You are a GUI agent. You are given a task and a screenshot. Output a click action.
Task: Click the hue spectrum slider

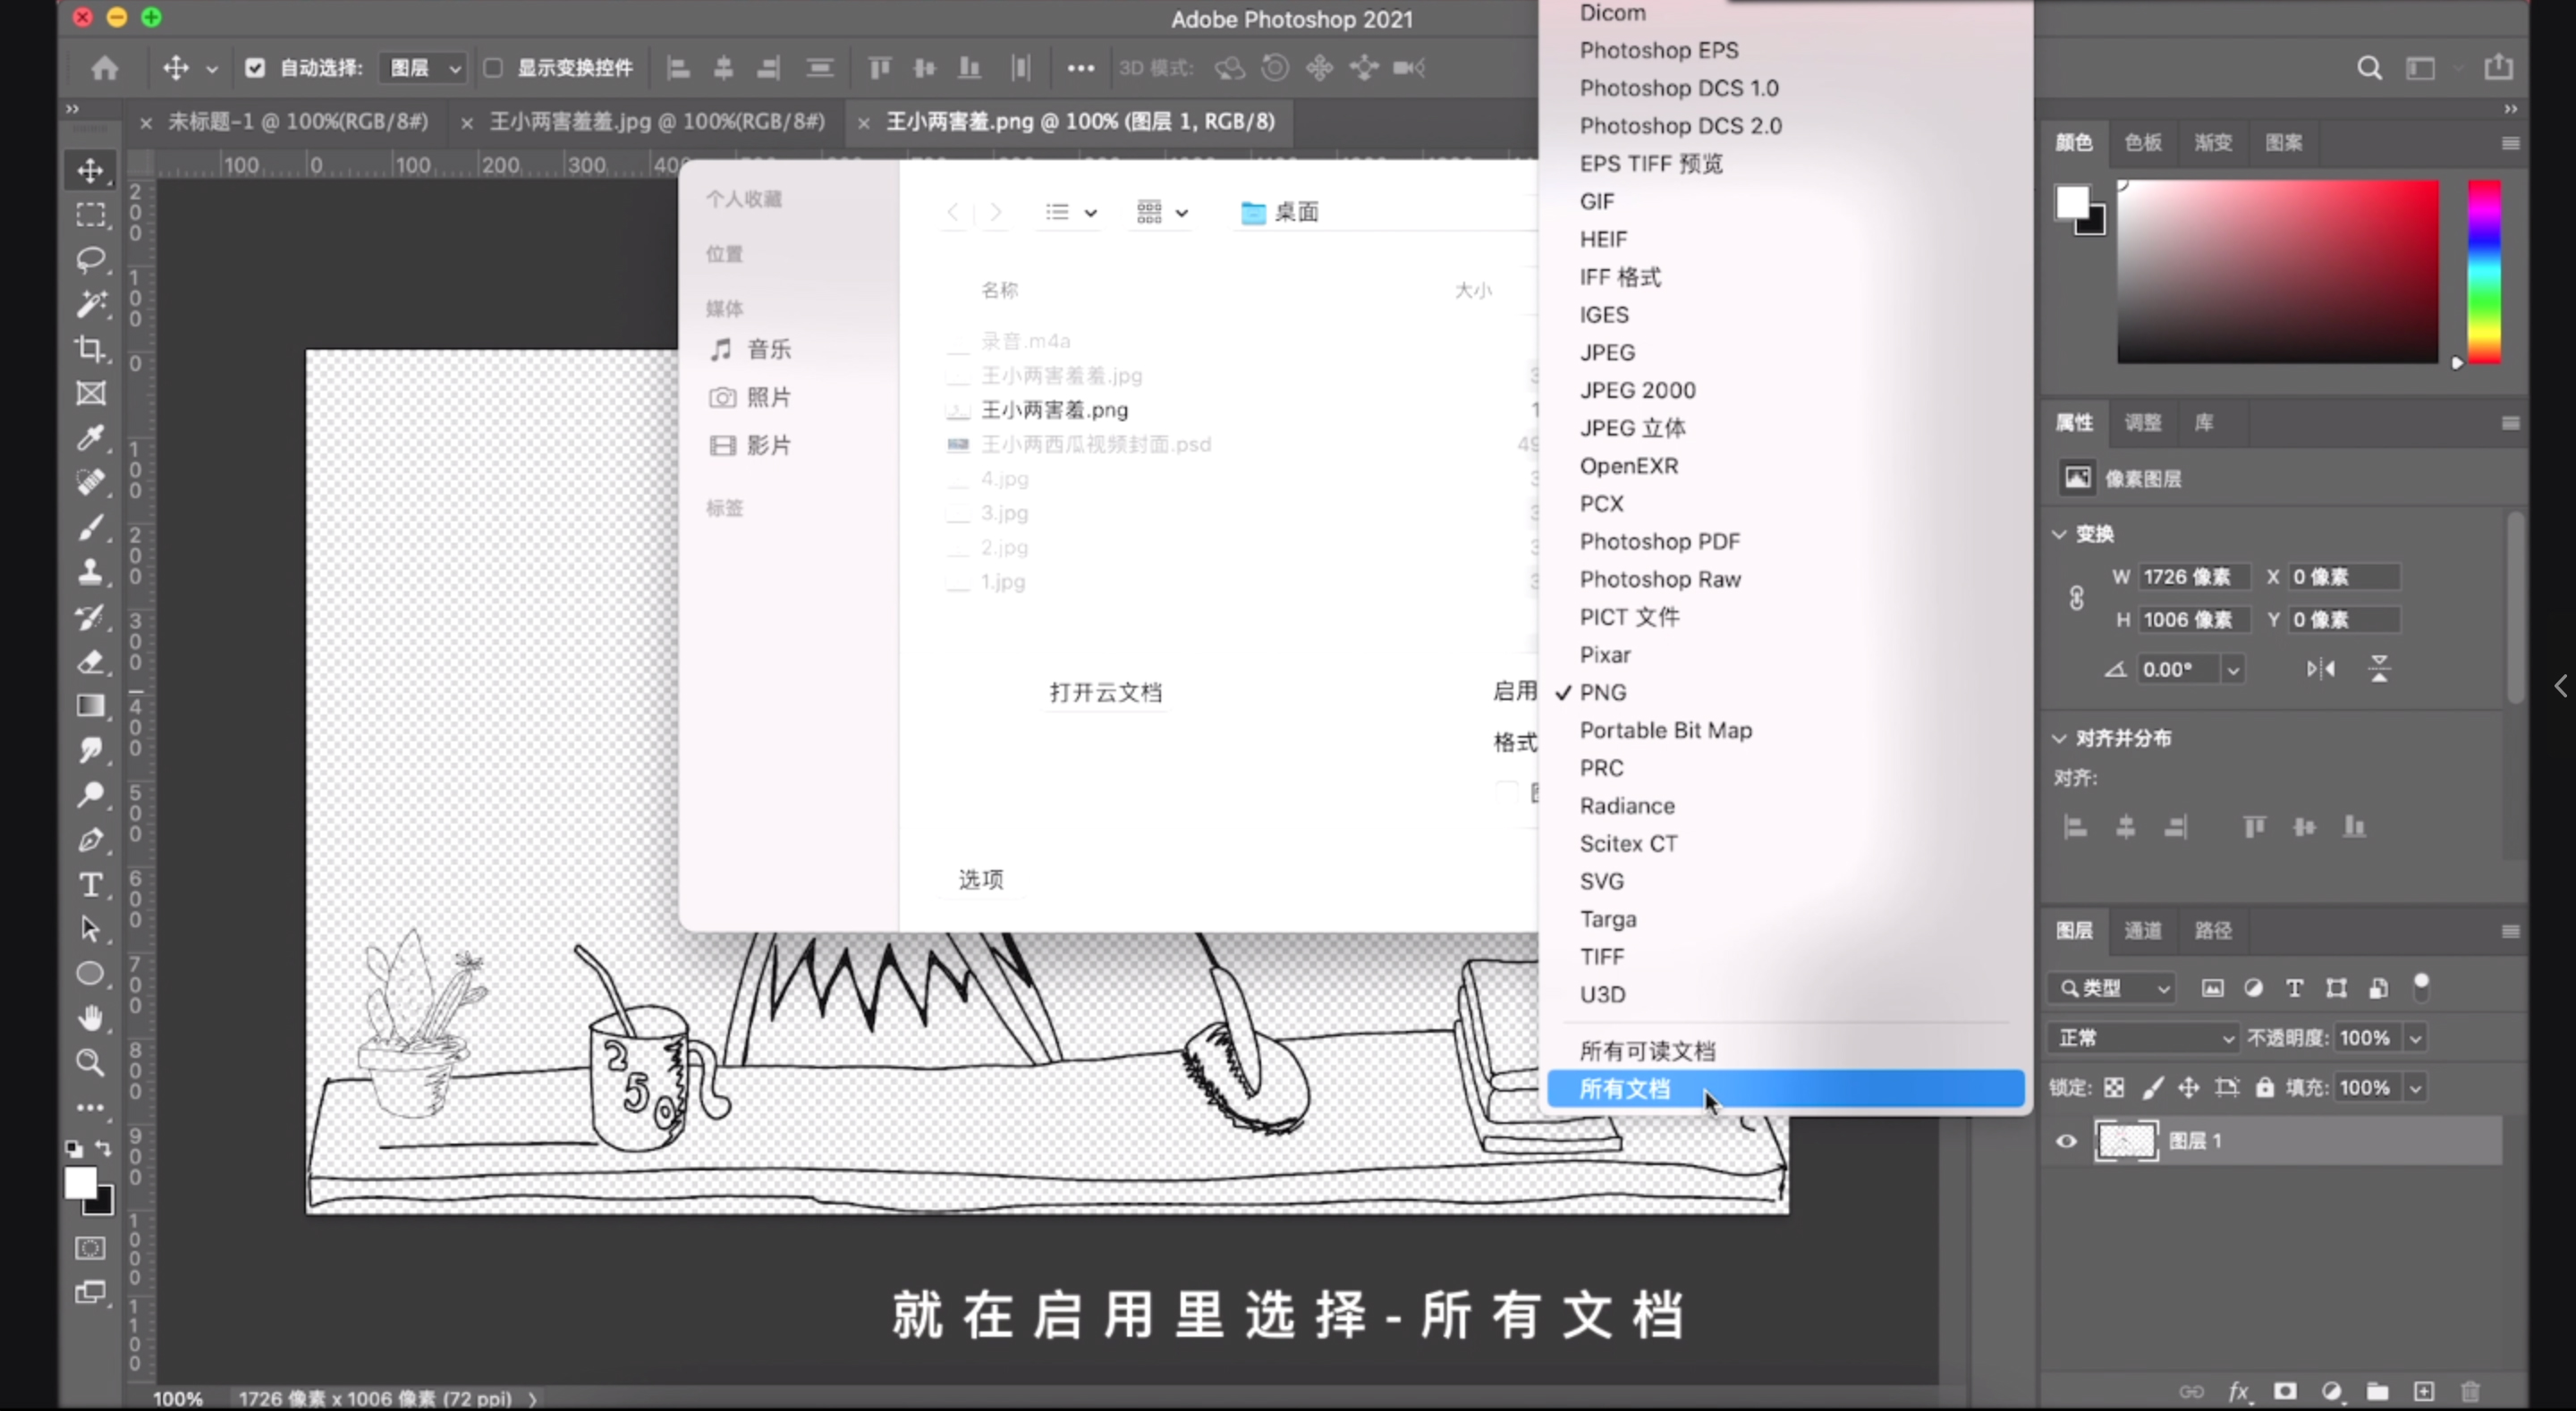(x=2485, y=272)
